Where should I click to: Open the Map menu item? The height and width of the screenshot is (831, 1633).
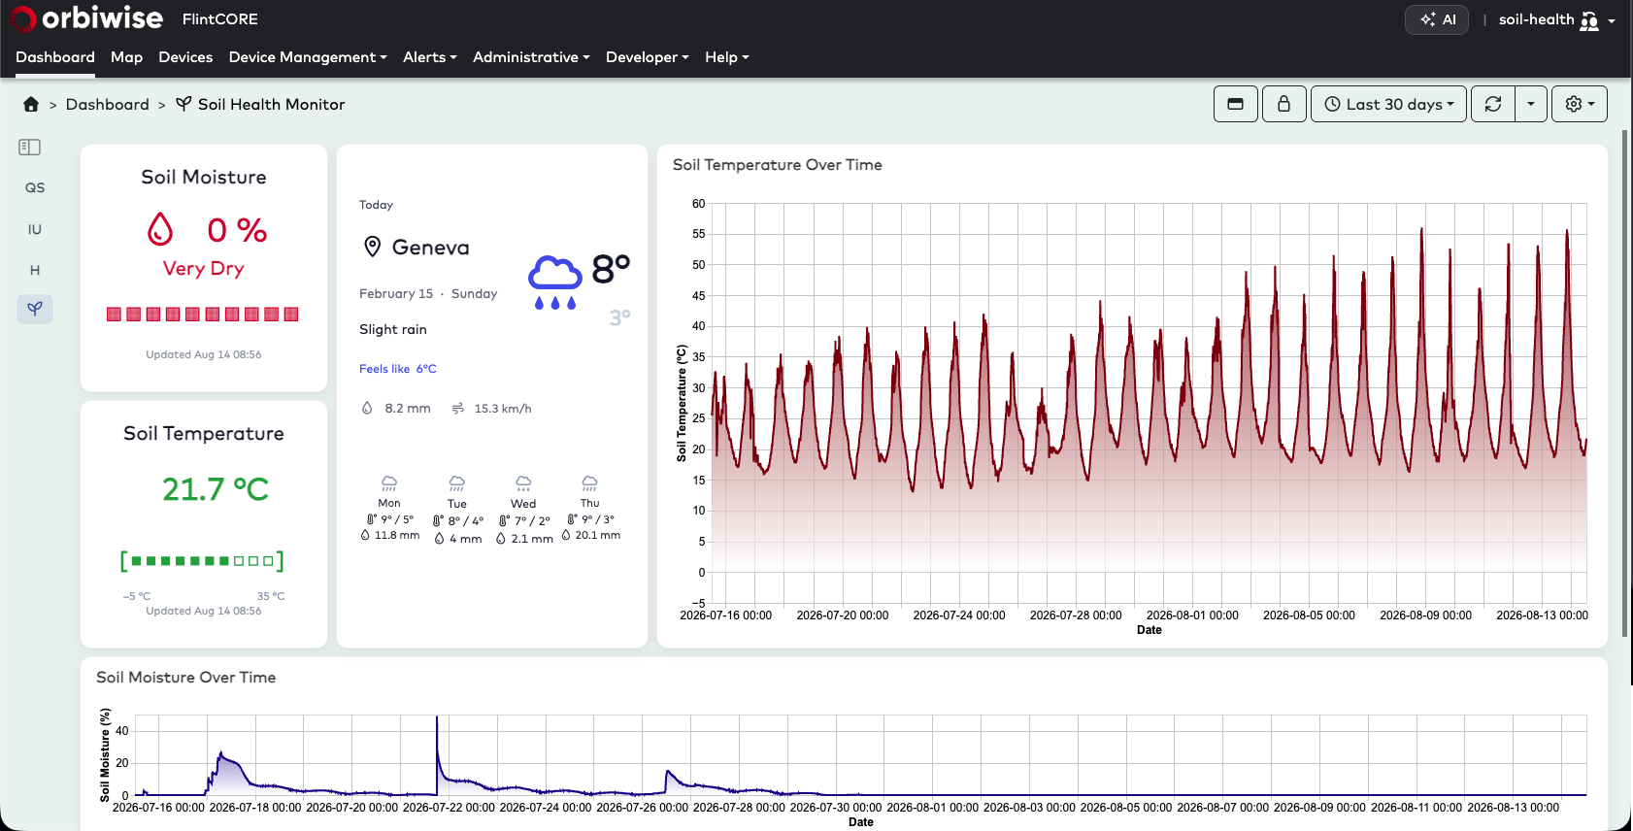point(126,57)
